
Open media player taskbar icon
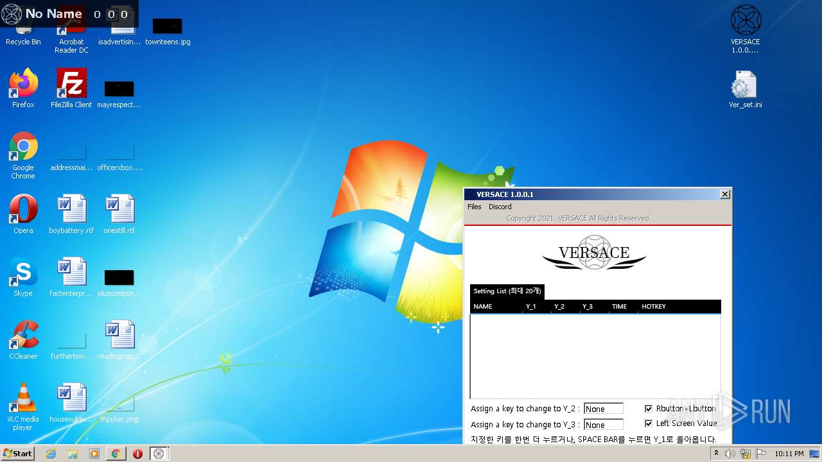coord(94,454)
